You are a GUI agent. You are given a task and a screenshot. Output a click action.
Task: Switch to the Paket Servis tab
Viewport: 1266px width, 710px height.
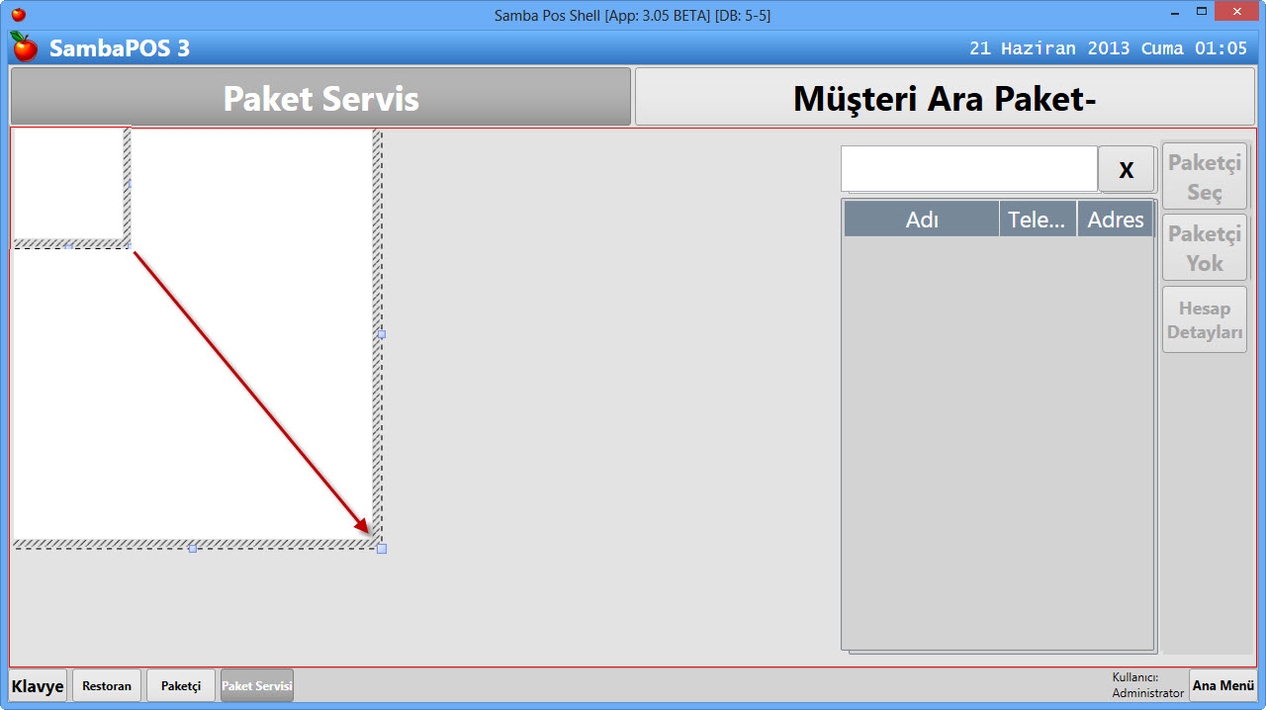[318, 96]
